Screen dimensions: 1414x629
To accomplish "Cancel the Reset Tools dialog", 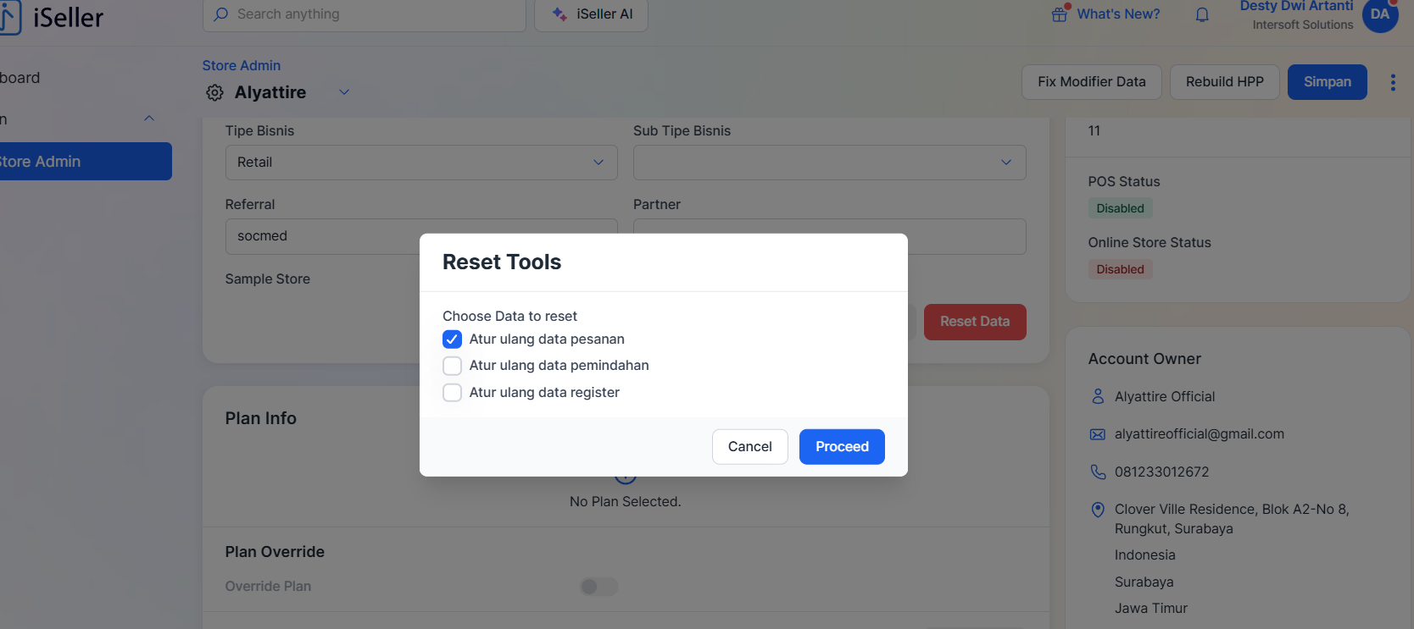I will [750, 446].
